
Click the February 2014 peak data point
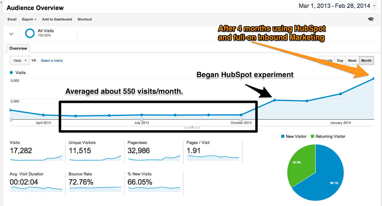[x=374, y=79]
